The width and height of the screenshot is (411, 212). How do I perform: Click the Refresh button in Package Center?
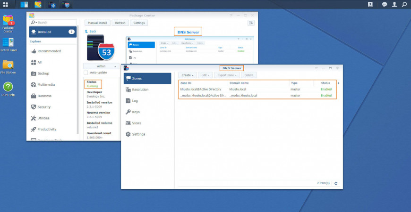click(x=120, y=23)
